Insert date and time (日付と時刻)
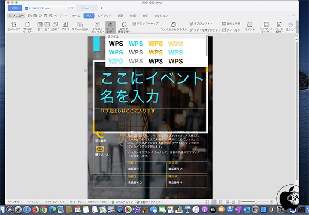 [231, 23]
